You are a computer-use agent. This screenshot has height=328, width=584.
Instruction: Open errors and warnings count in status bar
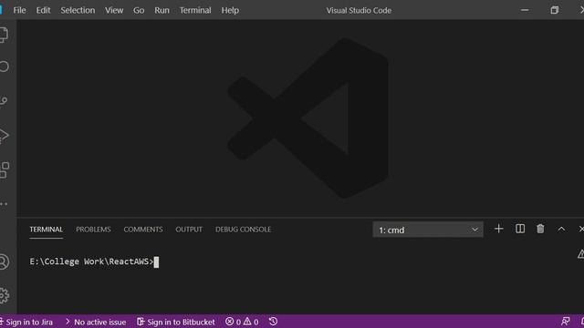242,322
